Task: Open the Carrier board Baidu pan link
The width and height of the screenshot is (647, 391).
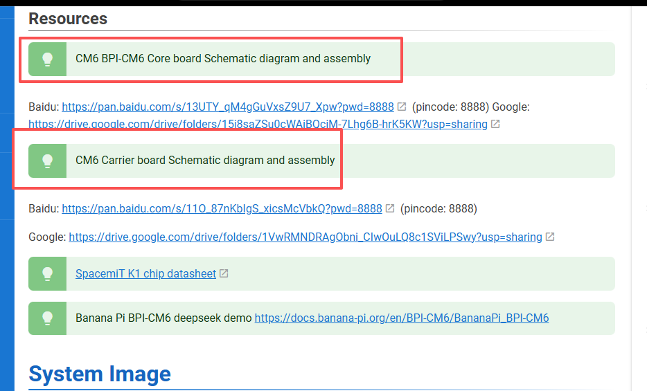Action: [222, 208]
